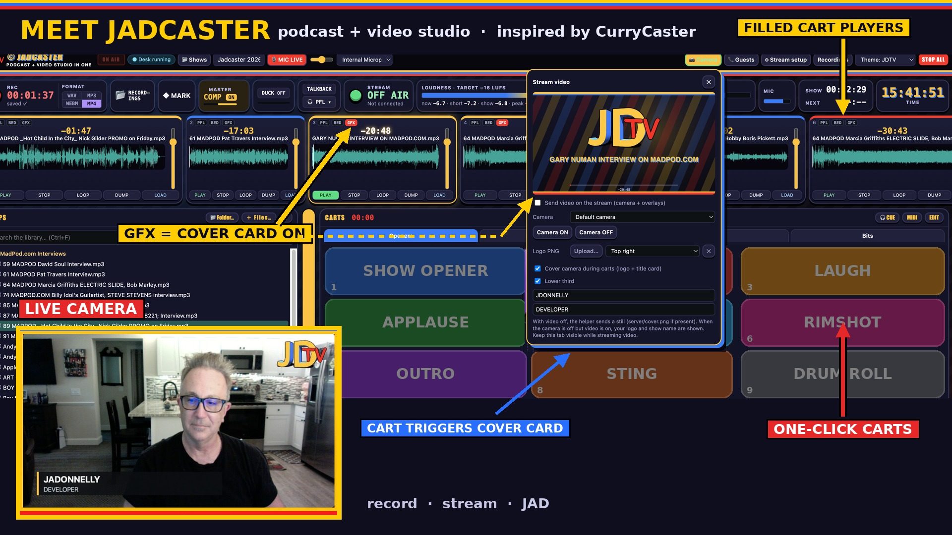Screen dimensions: 952x535
Task: Open the PFL headphone dropdown
Action: pyautogui.click(x=319, y=102)
